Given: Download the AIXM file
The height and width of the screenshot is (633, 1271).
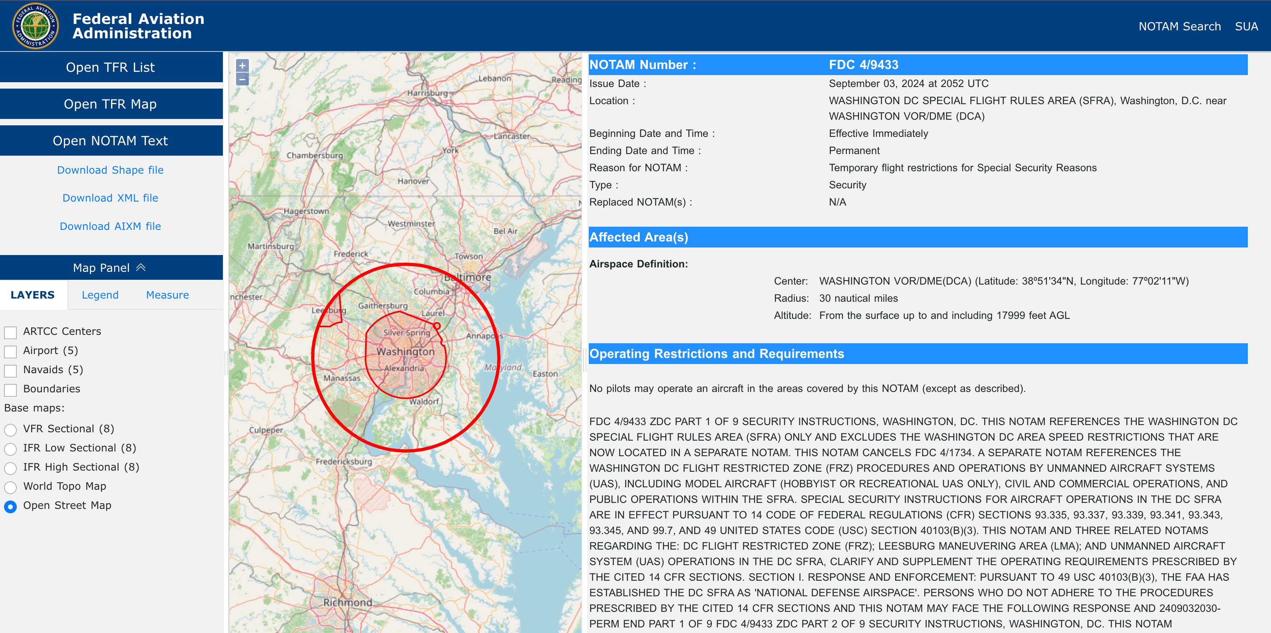Looking at the screenshot, I should (x=111, y=226).
